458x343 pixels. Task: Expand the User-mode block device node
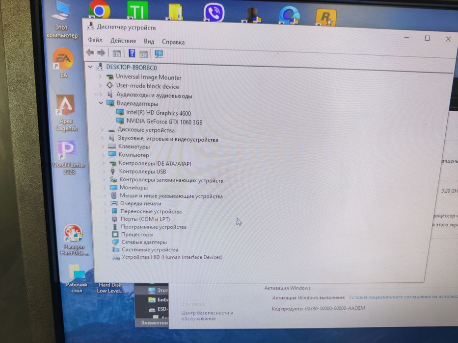click(x=100, y=85)
